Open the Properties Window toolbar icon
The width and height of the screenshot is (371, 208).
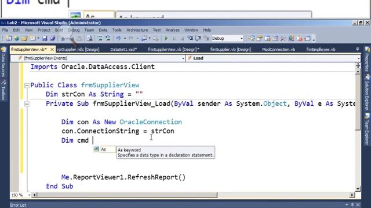pyautogui.click(x=259, y=38)
